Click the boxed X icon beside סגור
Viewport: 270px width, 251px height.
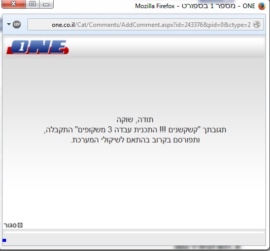coord(20,225)
